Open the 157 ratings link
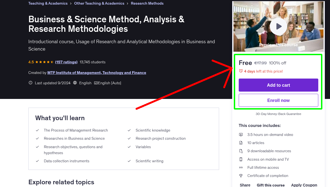The height and width of the screenshot is (187, 330). click(66, 62)
